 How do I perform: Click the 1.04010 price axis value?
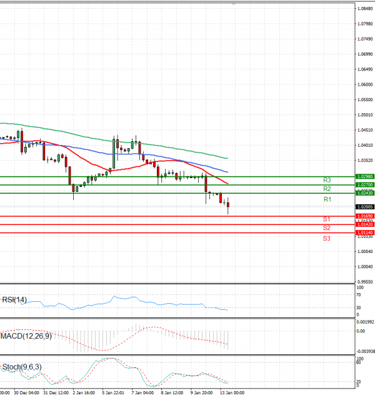pos(365,146)
